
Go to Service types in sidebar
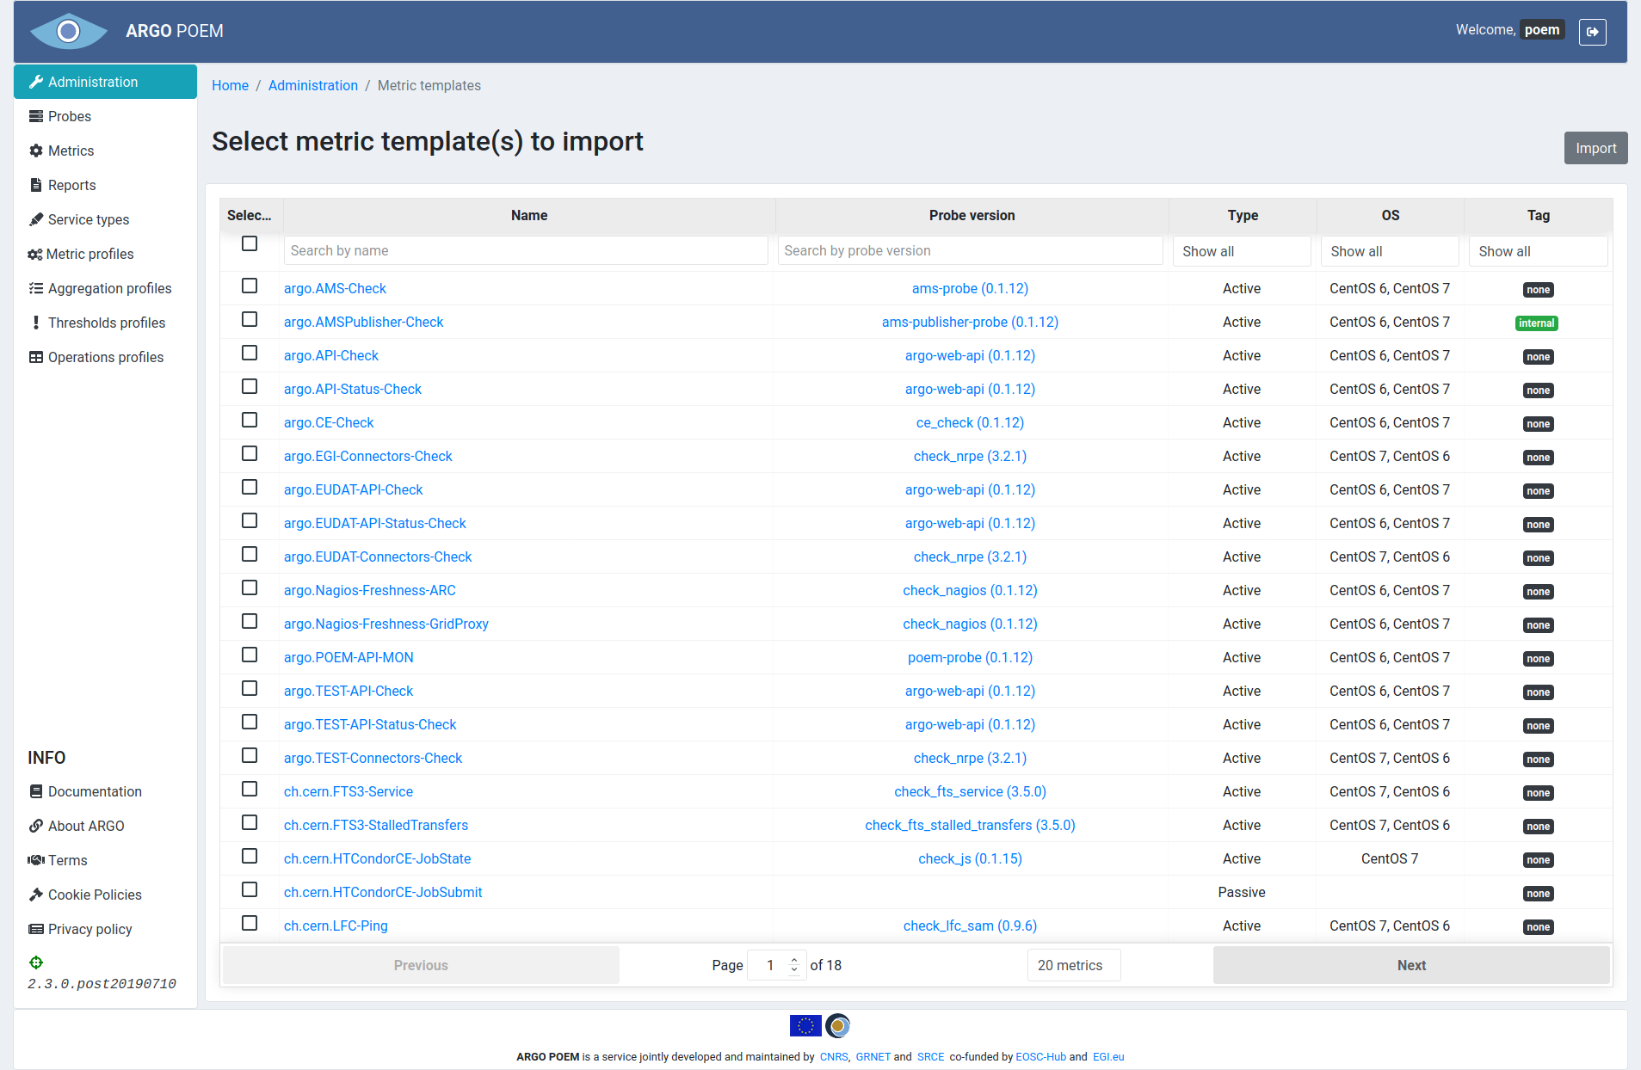[x=105, y=219]
